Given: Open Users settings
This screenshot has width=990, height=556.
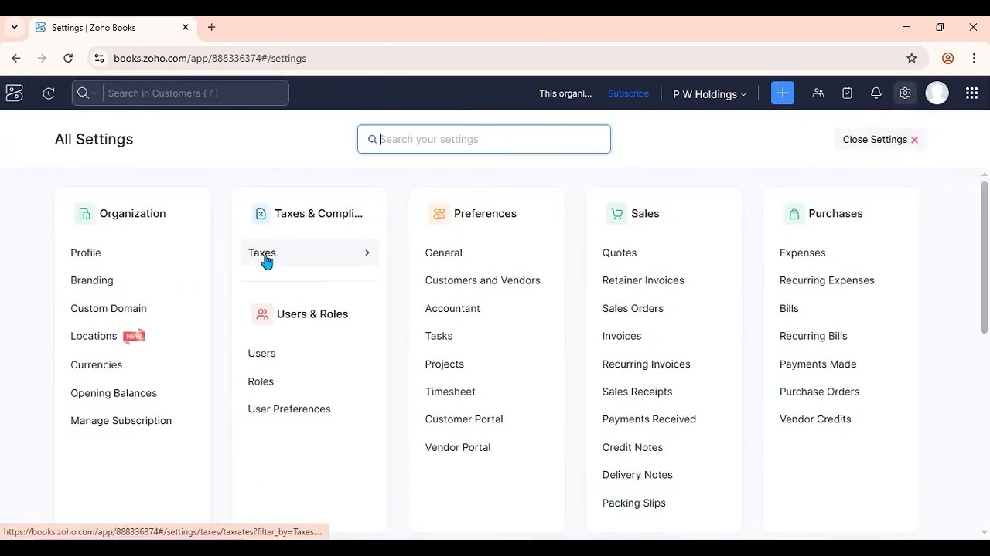Looking at the screenshot, I should click(x=261, y=353).
